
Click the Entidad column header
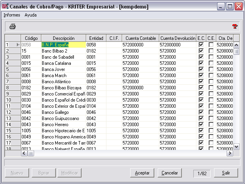96,38
